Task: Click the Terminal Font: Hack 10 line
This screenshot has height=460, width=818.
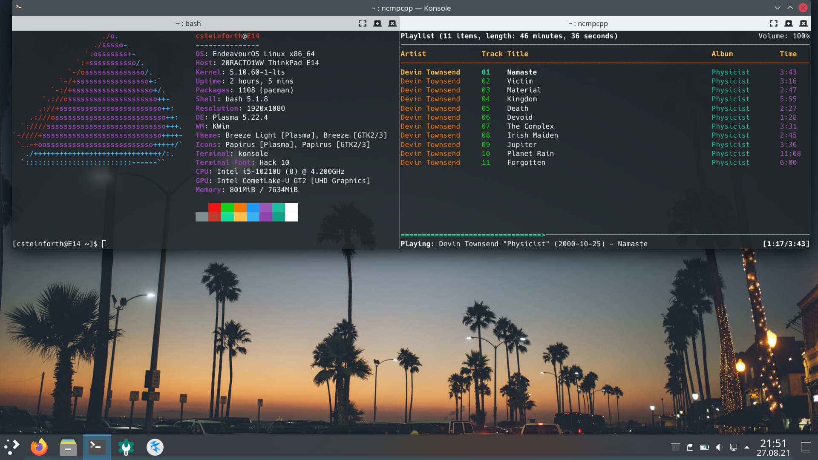Action: point(242,162)
